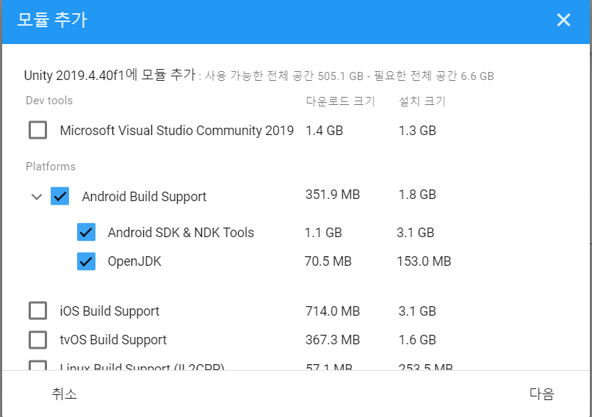Enable Microsoft Visual Studio Community 2019 checkbox
Image resolution: width=592 pixels, height=417 pixels.
[x=37, y=131]
